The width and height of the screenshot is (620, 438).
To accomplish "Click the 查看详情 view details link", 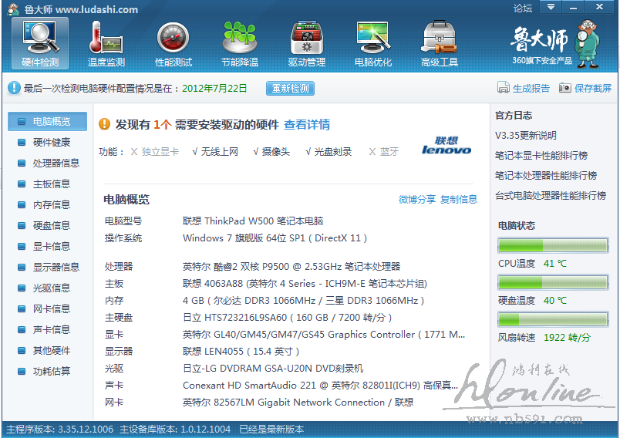I will (307, 124).
